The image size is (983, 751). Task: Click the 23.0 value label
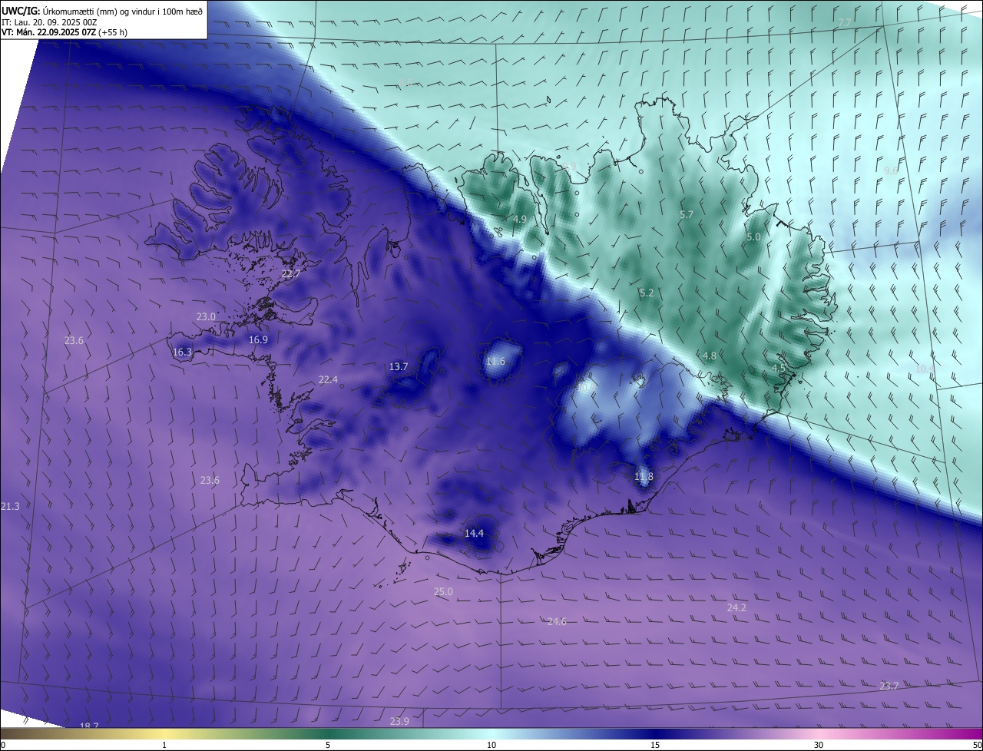pyautogui.click(x=206, y=317)
